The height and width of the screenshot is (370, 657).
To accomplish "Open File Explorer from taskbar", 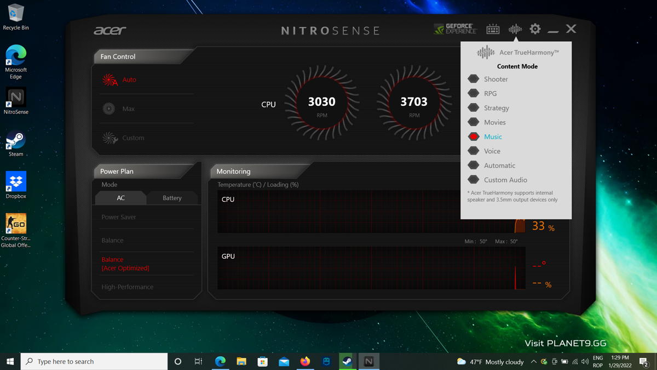I will tap(241, 361).
